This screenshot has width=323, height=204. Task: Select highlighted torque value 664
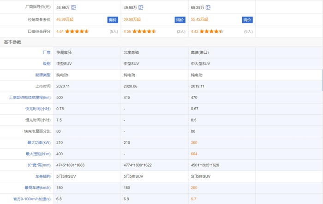coord(194,154)
